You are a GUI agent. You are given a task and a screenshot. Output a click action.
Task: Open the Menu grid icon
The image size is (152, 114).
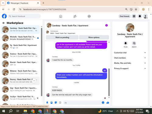(134, 16)
